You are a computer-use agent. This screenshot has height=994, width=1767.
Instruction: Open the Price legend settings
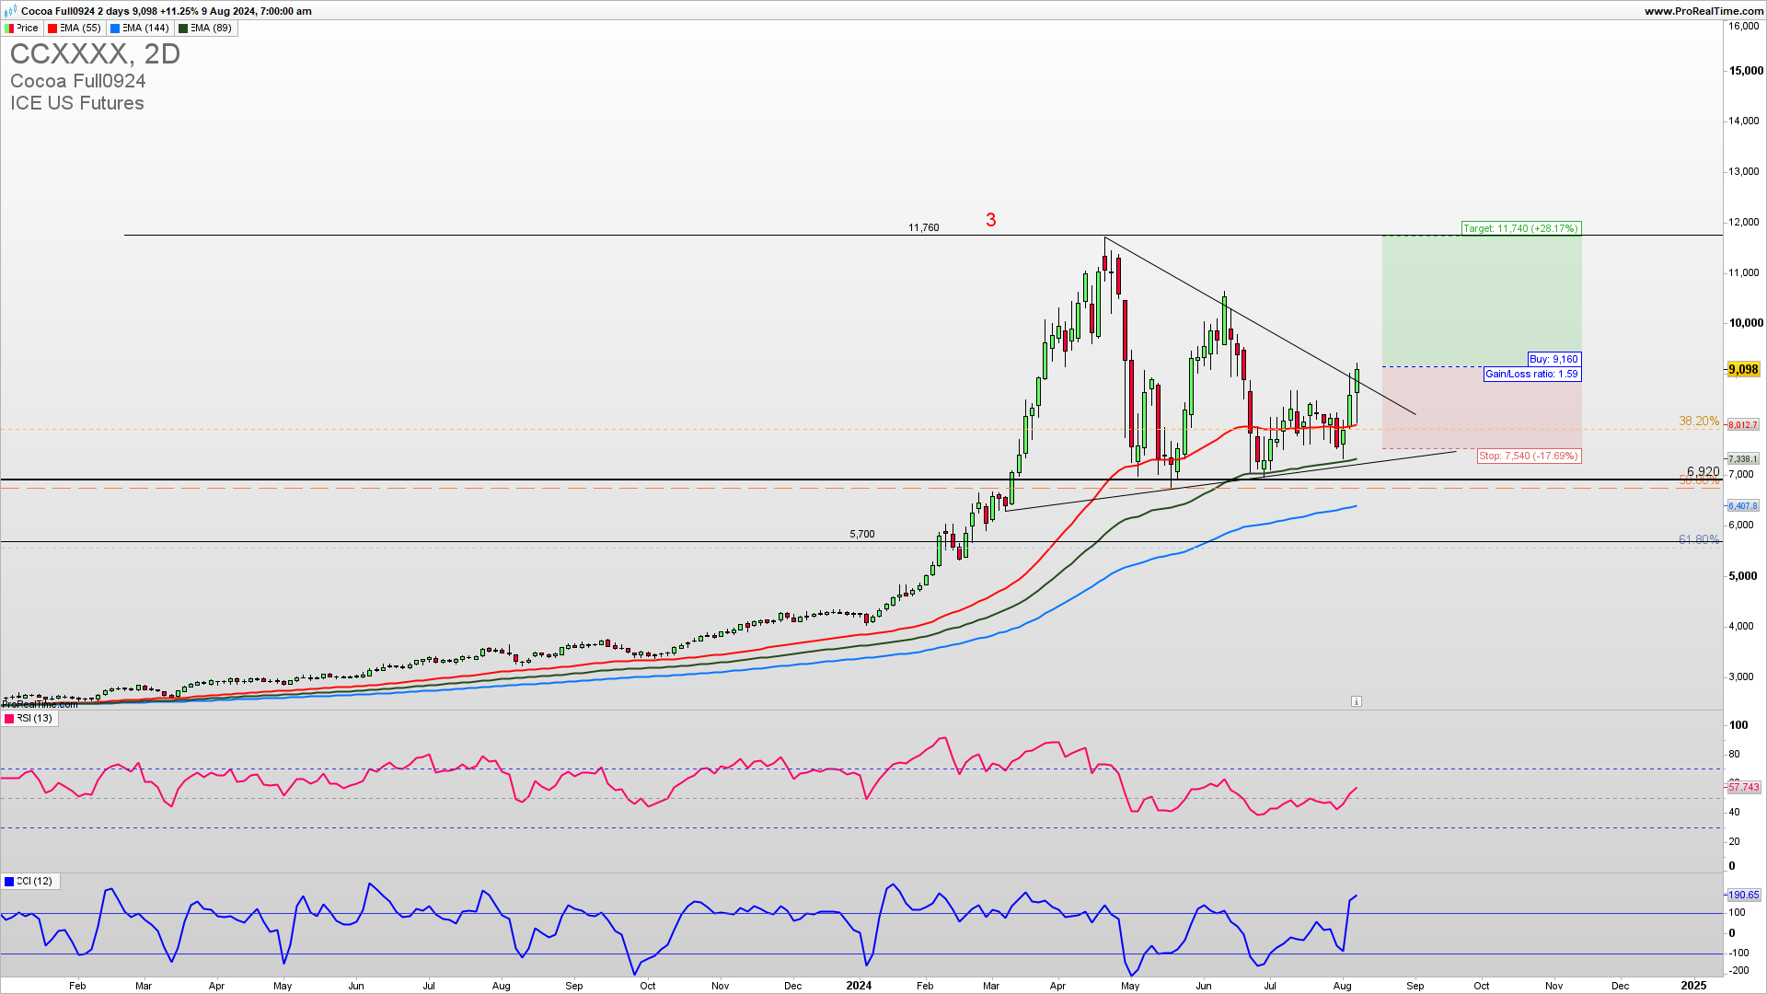[22, 29]
